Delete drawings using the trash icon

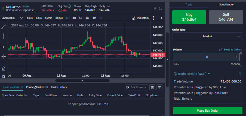pos(4,76)
